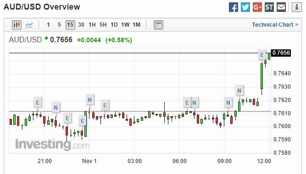Share via the Google Plus icon
306x174 pixels.
[x=257, y=7]
